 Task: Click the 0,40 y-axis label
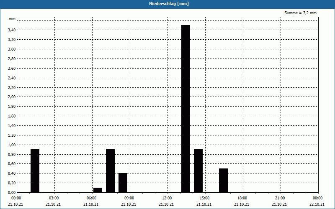click(x=12, y=173)
